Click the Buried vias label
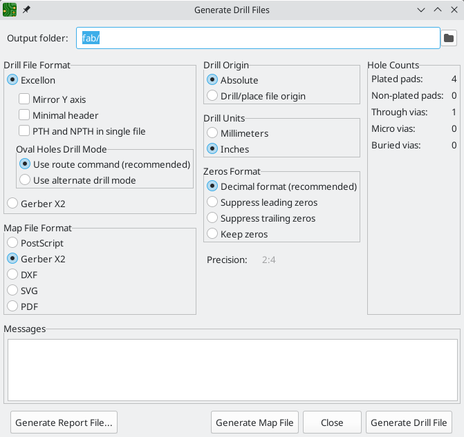The height and width of the screenshot is (437, 464). [396, 145]
